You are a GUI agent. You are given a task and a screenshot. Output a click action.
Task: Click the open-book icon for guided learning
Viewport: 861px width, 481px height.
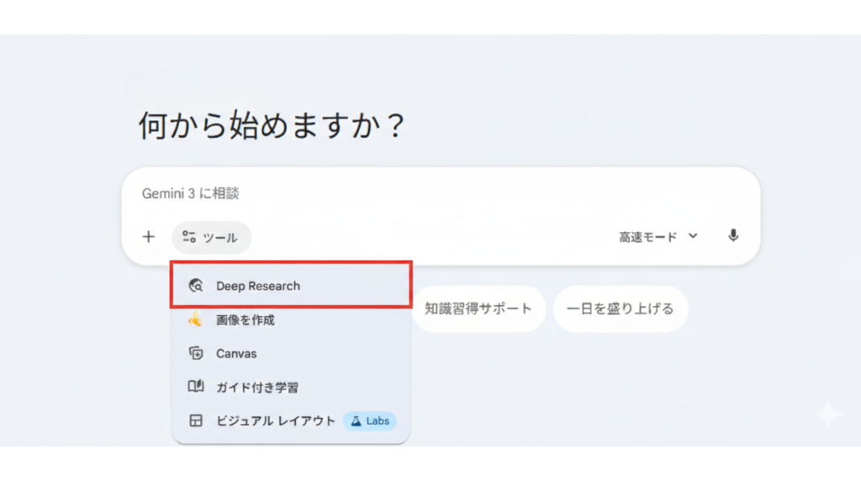(196, 387)
